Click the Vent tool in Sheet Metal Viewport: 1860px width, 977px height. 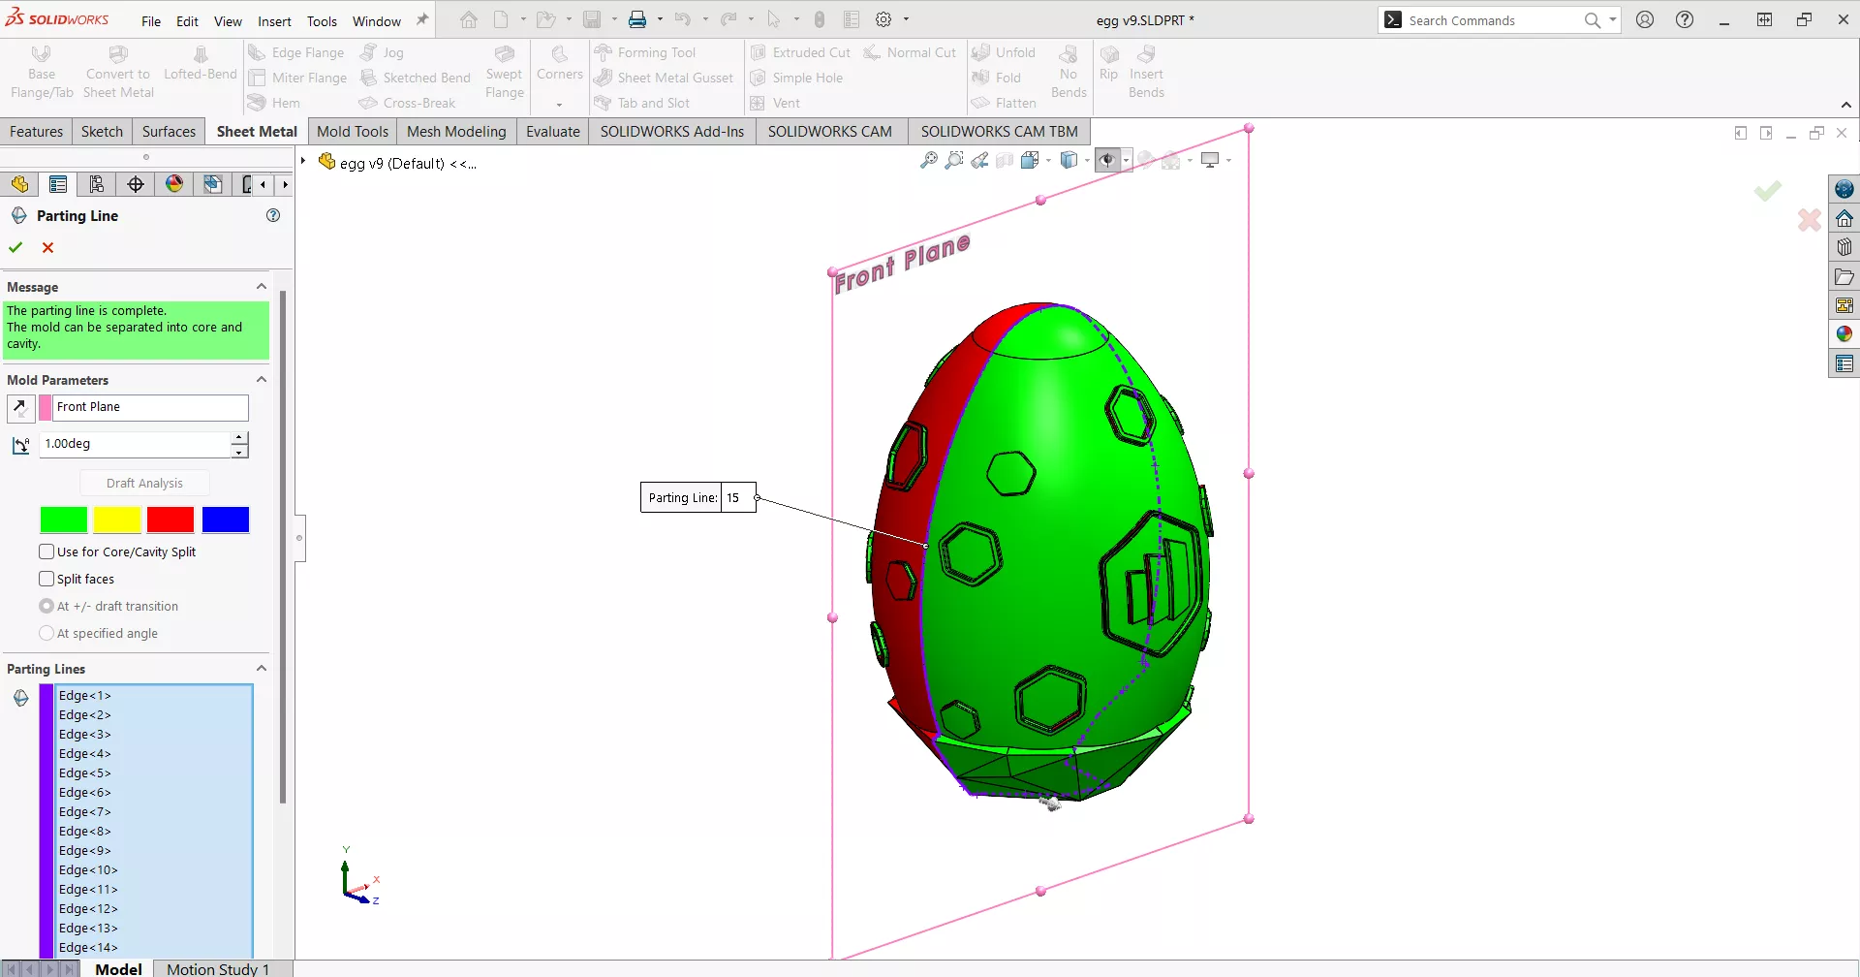click(777, 102)
